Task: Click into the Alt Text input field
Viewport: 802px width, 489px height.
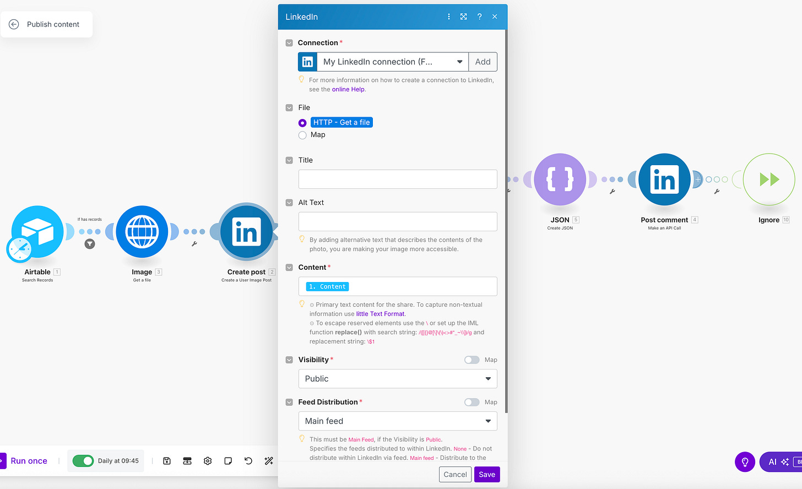Action: [x=398, y=221]
